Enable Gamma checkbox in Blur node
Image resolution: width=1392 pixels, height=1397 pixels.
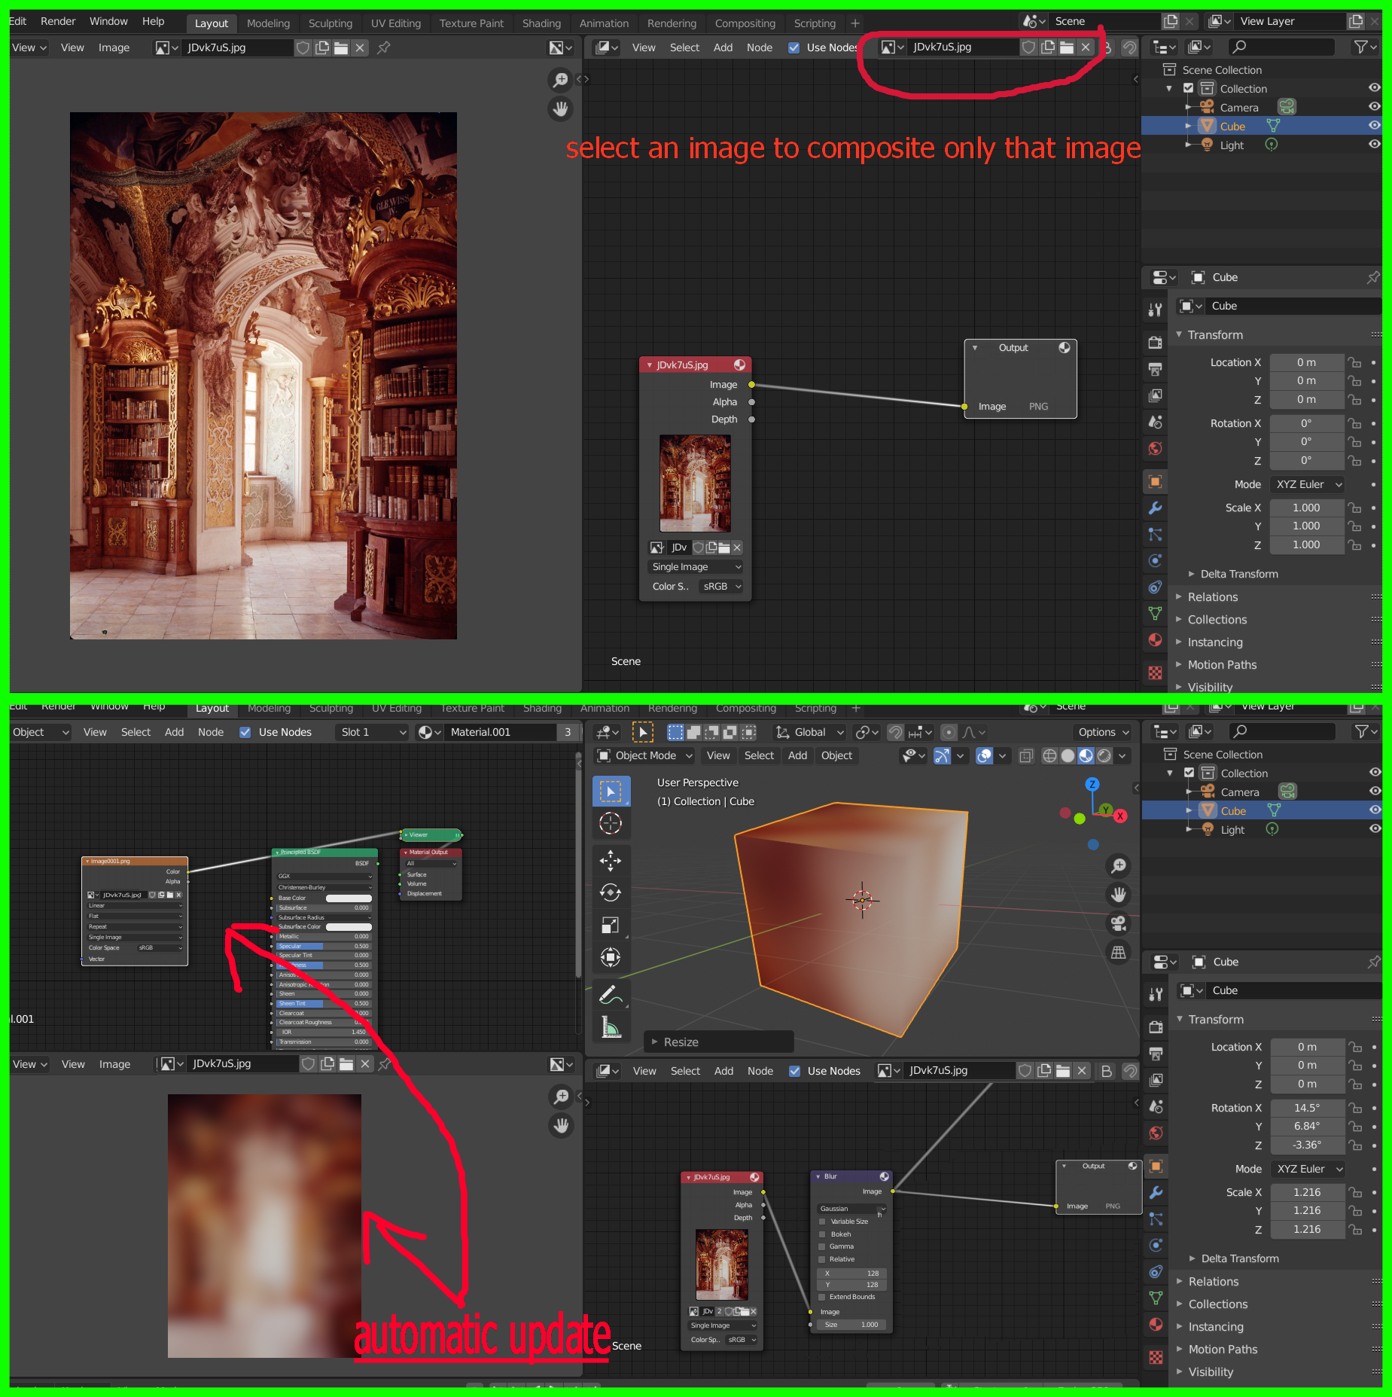[x=822, y=1246]
